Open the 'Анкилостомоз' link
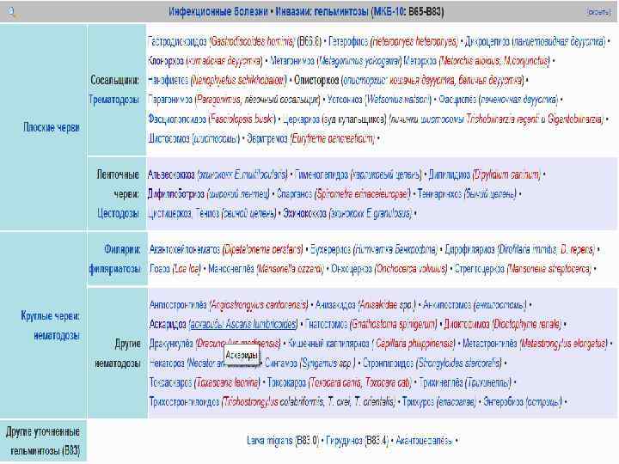The width and height of the screenshot is (619, 464). click(x=447, y=304)
